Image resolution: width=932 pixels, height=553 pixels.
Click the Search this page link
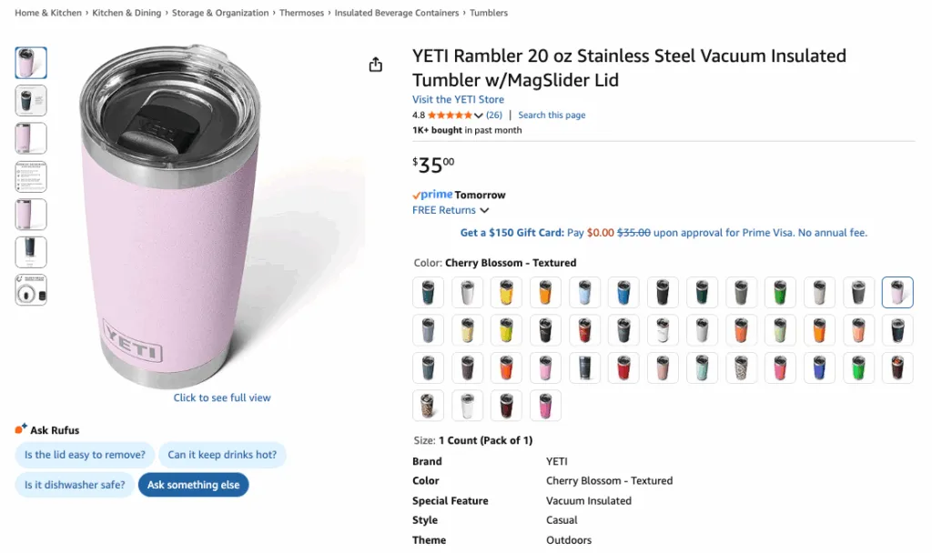tap(552, 116)
